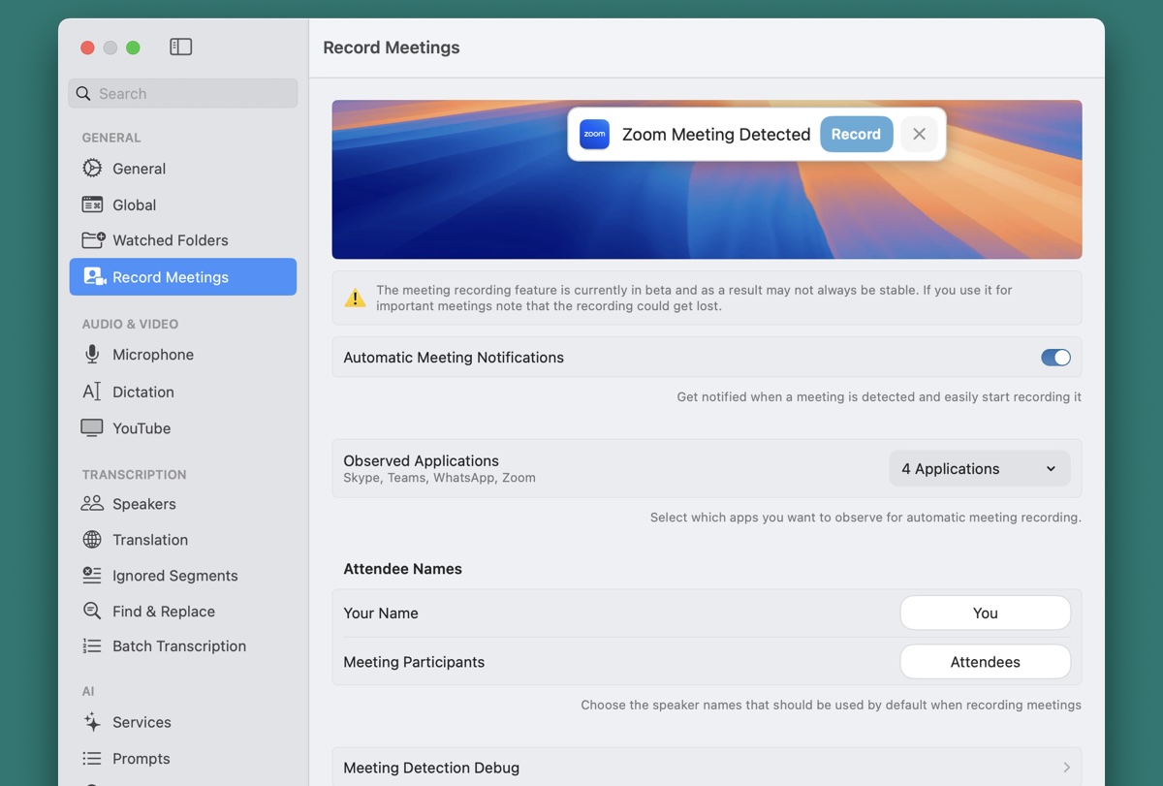Viewport: 1163px width, 786px height.
Task: Click the Services sidebar label
Action: tap(141, 722)
